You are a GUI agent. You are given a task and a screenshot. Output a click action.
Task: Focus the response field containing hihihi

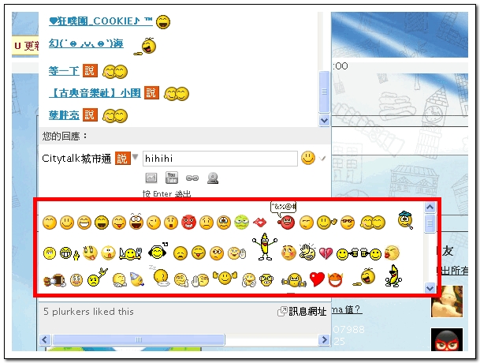coord(220,159)
